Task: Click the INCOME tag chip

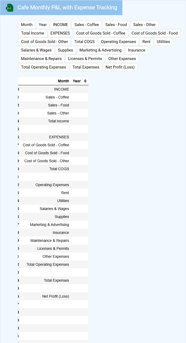Action: 60,25
